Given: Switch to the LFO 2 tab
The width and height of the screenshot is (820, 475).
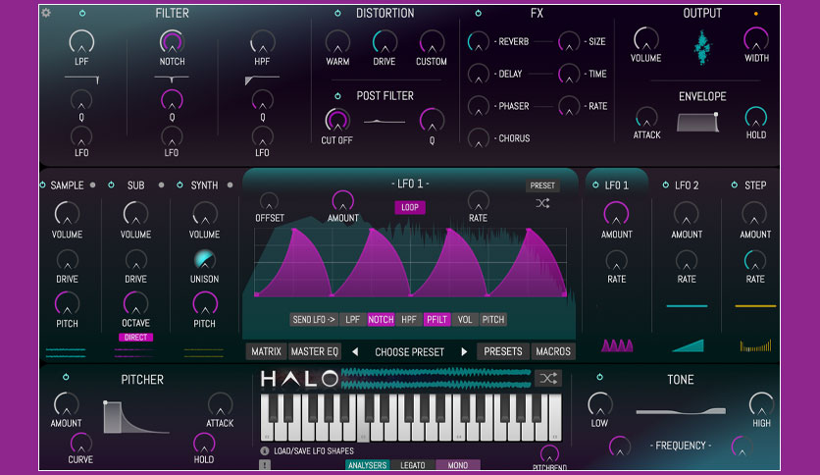Looking at the screenshot, I should tap(687, 185).
